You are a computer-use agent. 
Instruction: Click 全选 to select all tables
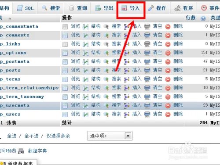[12, 136]
